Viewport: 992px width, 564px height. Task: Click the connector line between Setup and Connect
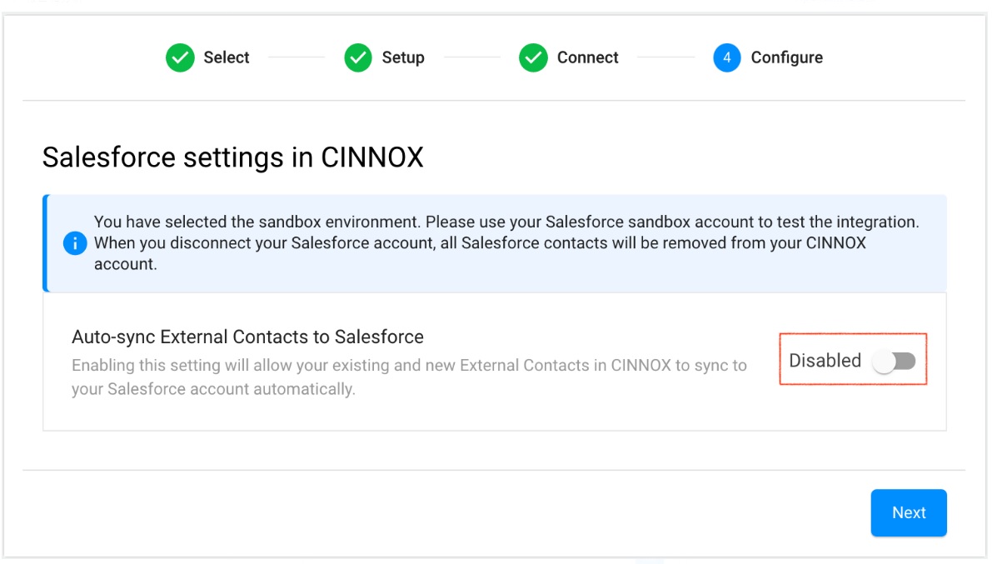471,57
